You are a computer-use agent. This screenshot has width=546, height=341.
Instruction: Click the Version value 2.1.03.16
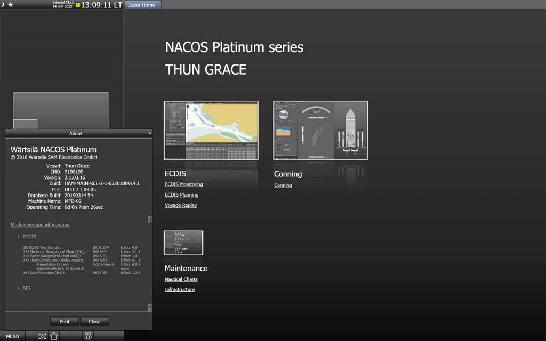pyautogui.click(x=75, y=177)
